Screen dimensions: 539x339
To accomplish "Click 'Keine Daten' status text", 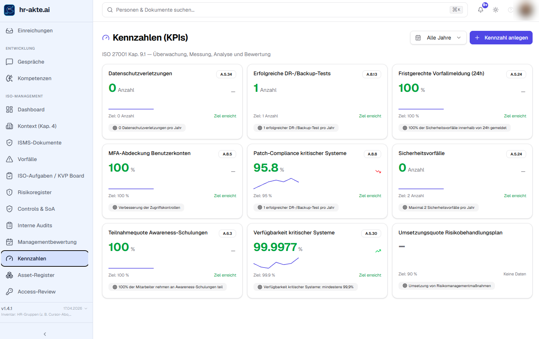I will [x=515, y=274].
